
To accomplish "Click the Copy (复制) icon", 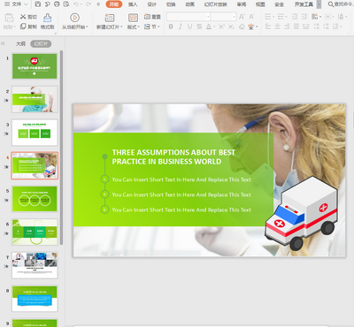I will [23, 27].
